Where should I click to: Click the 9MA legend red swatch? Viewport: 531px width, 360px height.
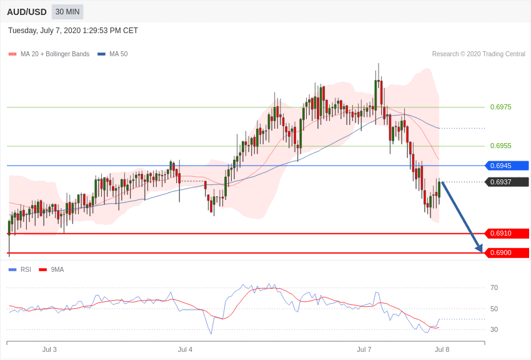pos(43,269)
